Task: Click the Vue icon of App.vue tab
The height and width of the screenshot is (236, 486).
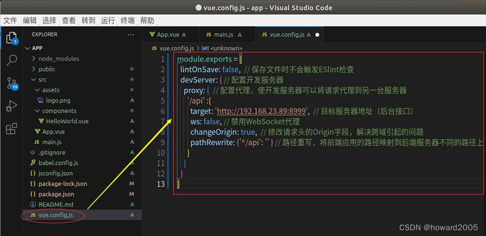Action: (152, 34)
